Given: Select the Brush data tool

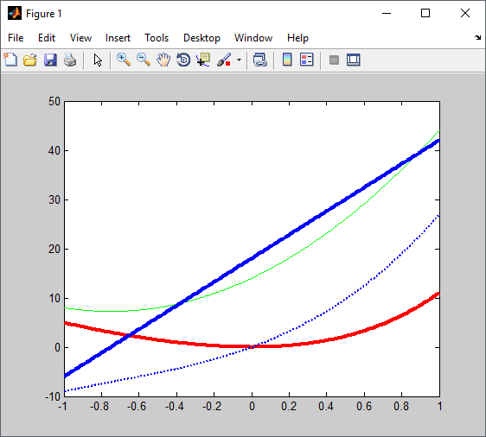Looking at the screenshot, I should [x=224, y=60].
